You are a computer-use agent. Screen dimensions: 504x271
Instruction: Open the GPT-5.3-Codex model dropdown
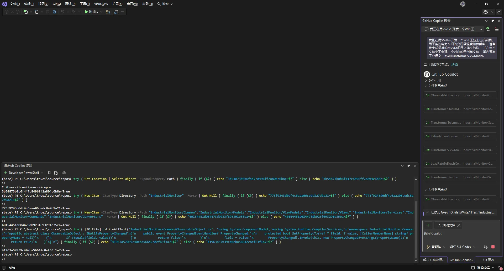[463, 247]
